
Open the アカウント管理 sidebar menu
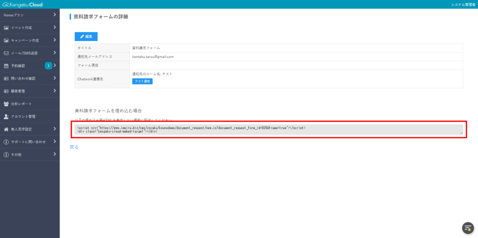pyautogui.click(x=30, y=116)
